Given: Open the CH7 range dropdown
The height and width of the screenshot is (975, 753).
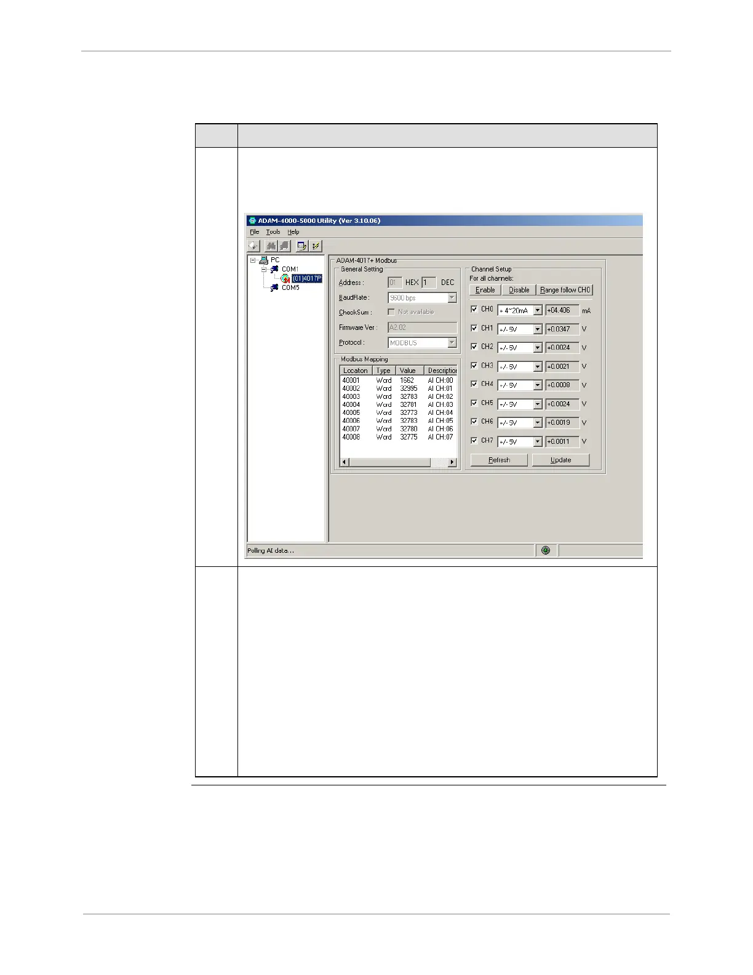Looking at the screenshot, I should click(x=537, y=442).
